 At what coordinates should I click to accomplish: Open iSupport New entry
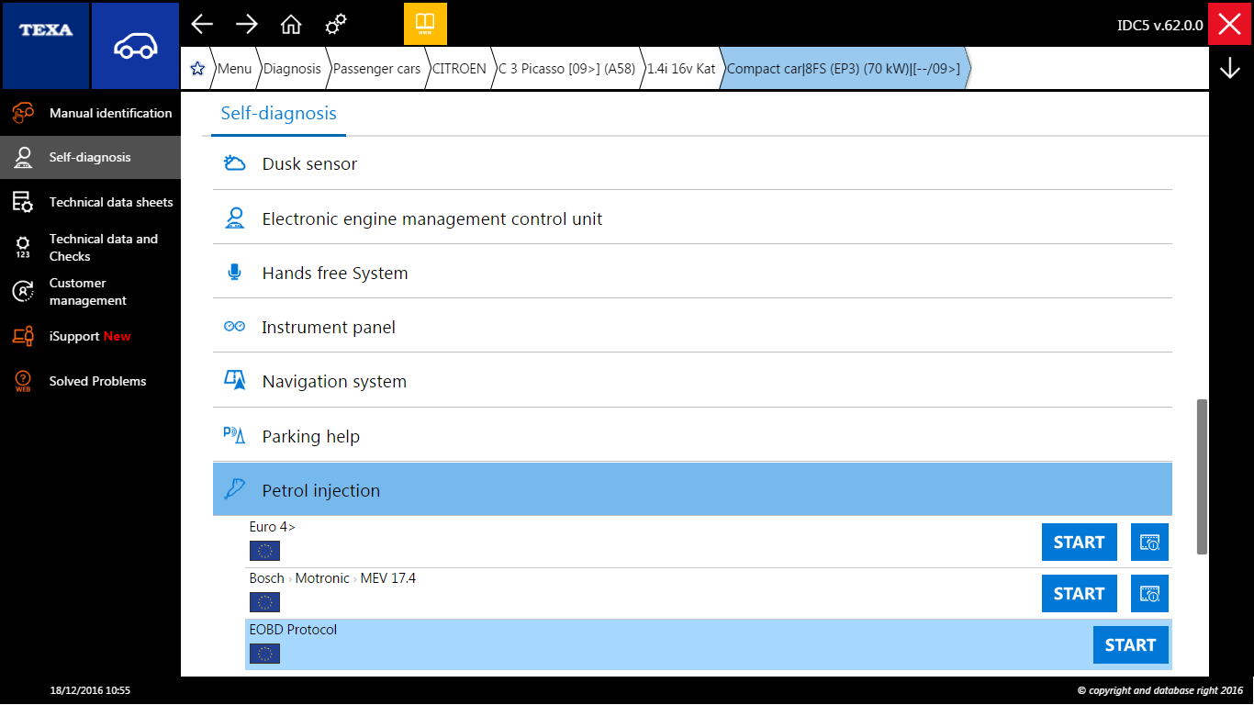[x=90, y=336]
